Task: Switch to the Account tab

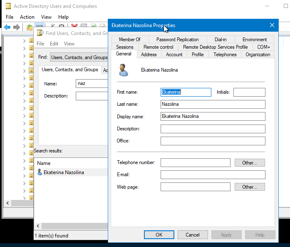Action: 174,55
